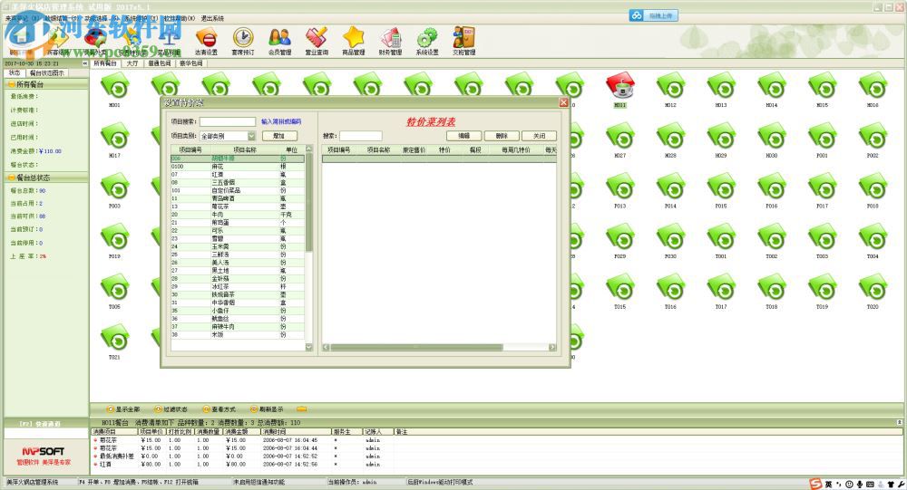Click the 删除 button in special-price list
907x490 pixels.
click(x=502, y=135)
